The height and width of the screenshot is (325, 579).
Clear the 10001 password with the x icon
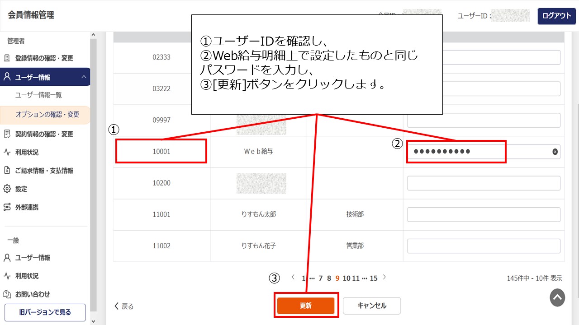(x=555, y=152)
